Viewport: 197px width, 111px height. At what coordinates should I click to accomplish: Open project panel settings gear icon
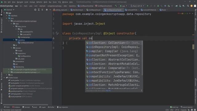[47, 10]
